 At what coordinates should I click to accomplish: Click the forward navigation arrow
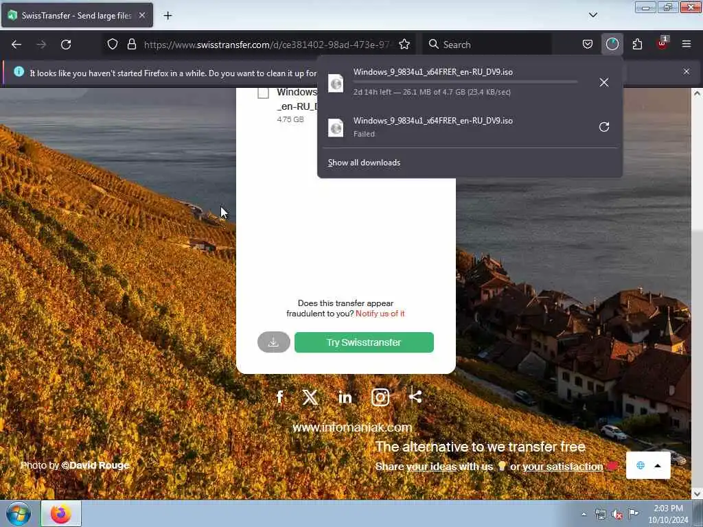[x=41, y=45]
